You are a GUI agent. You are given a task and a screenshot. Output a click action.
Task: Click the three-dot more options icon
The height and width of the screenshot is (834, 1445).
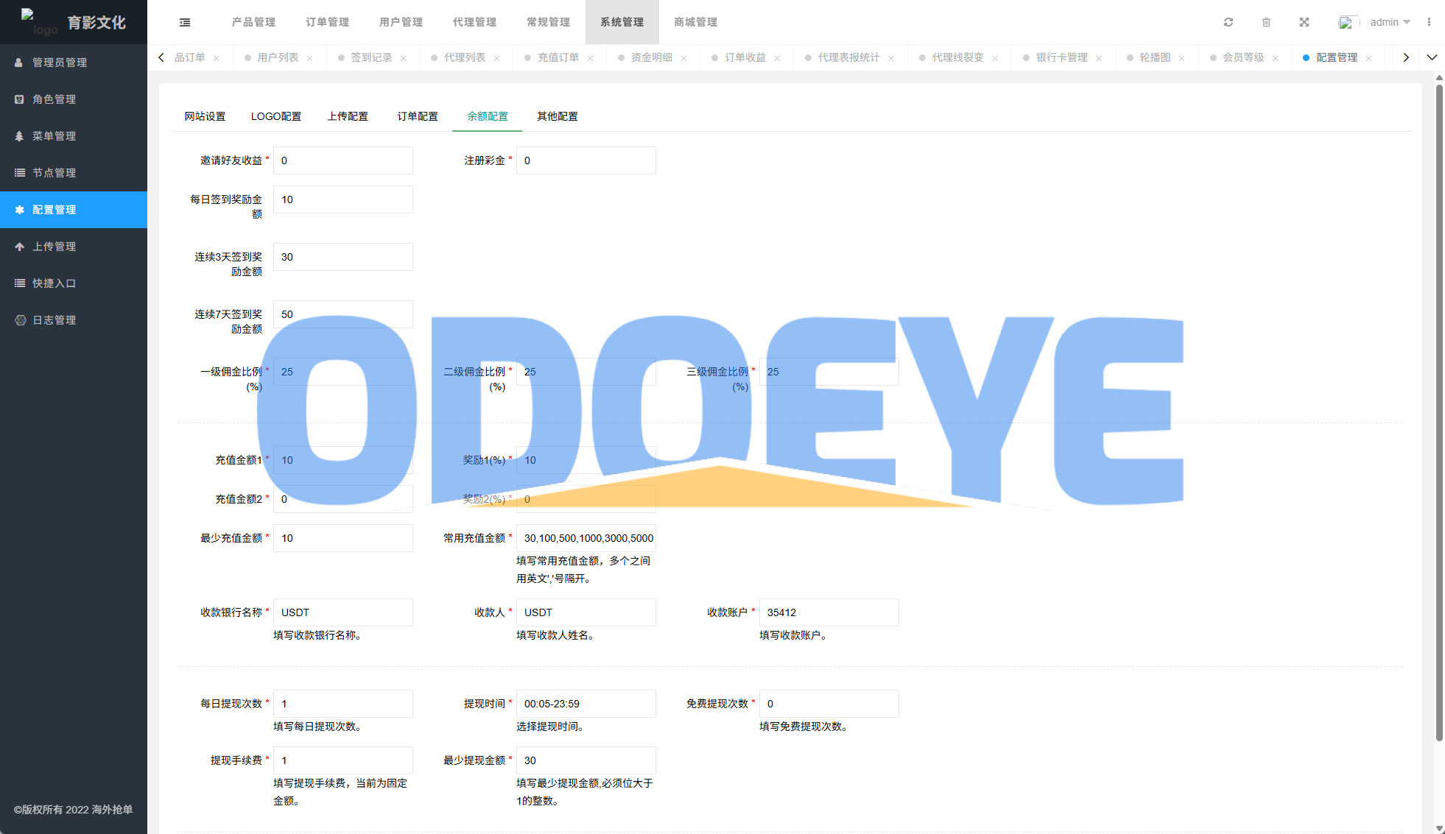pos(1429,22)
